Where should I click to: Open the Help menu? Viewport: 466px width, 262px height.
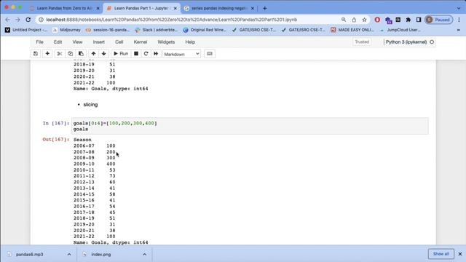pos(190,42)
